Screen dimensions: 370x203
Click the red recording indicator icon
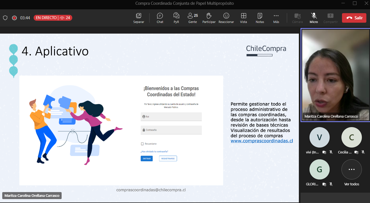[x=15, y=18]
